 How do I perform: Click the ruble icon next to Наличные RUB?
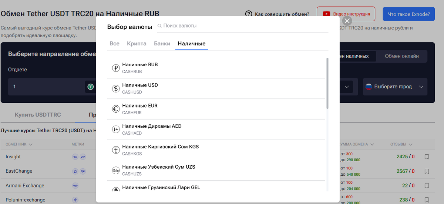click(116, 68)
